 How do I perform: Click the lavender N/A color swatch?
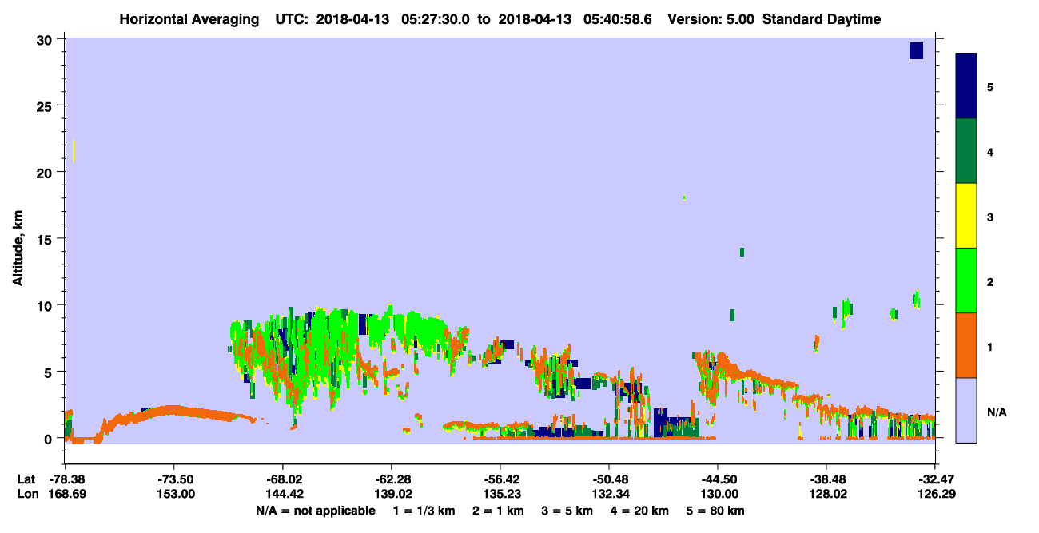click(965, 410)
